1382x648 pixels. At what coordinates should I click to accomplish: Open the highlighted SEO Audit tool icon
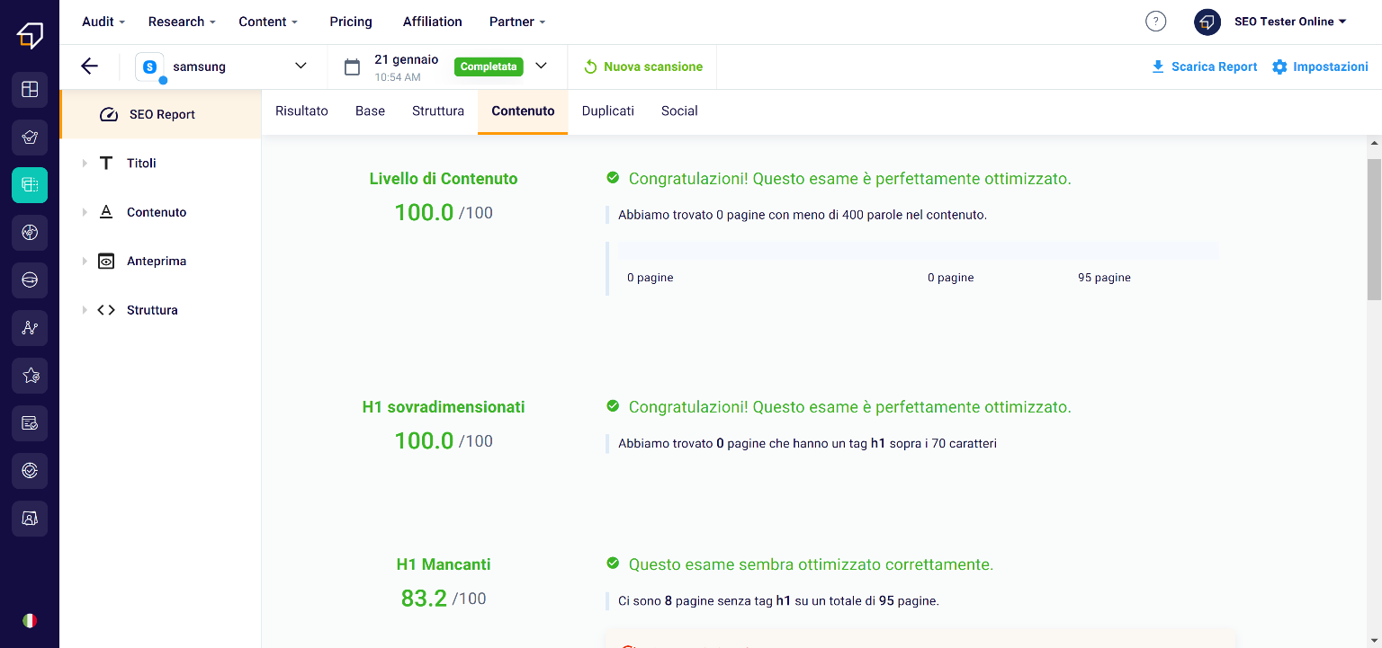(x=30, y=185)
